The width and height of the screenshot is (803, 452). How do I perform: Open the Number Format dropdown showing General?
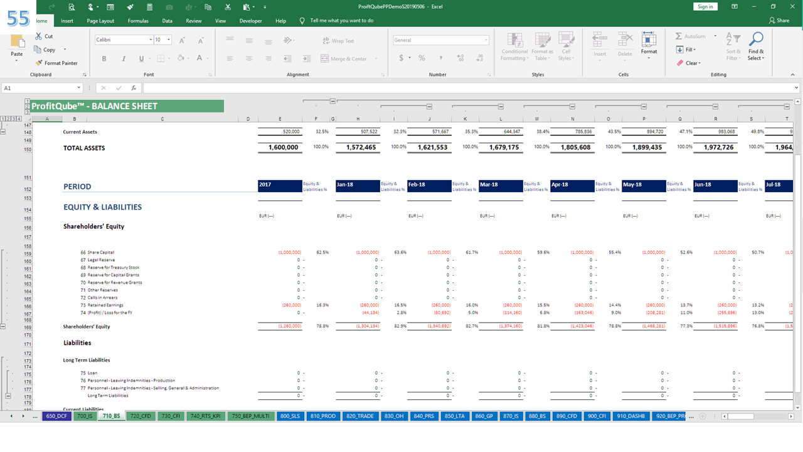(x=486, y=40)
